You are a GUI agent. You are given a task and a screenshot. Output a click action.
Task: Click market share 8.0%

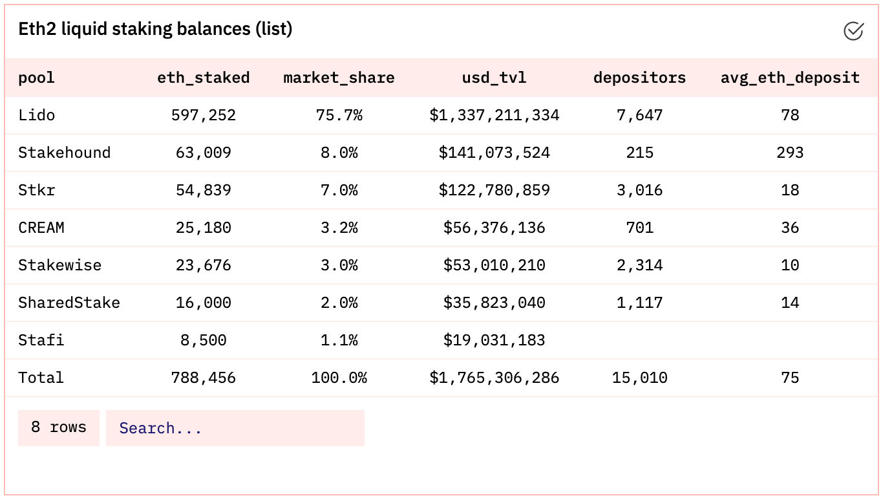(339, 153)
